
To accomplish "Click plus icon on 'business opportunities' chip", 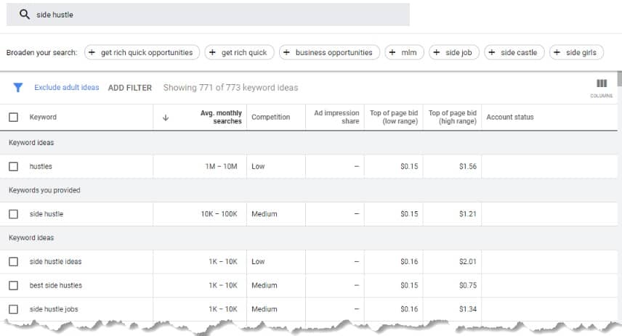I will pyautogui.click(x=286, y=52).
